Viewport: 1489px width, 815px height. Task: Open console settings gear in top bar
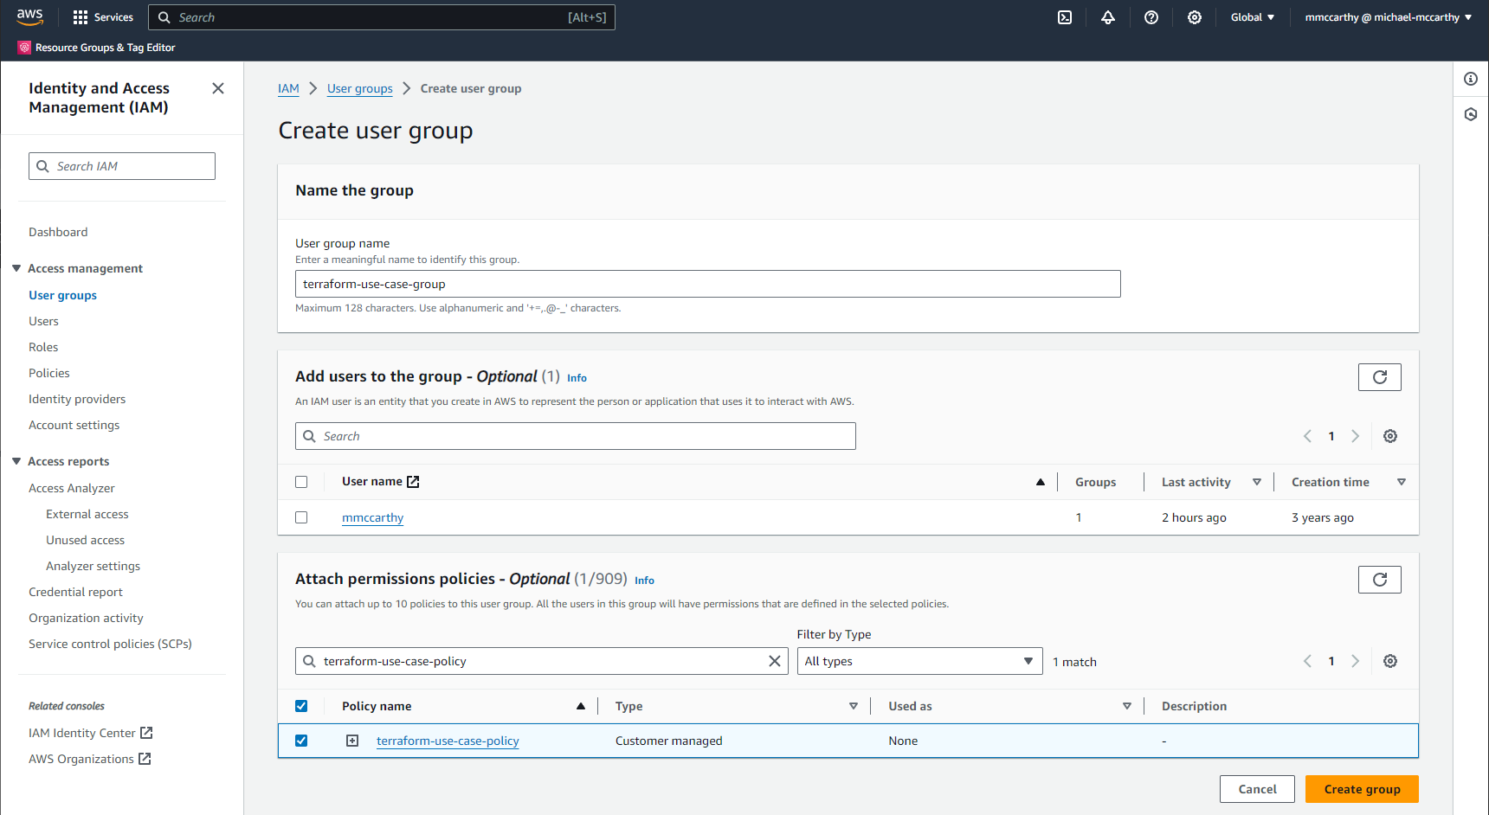[1195, 17]
